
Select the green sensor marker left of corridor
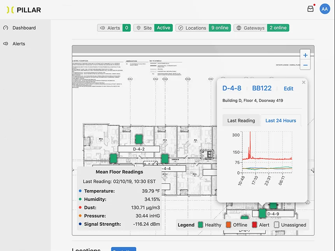[x=113, y=158]
